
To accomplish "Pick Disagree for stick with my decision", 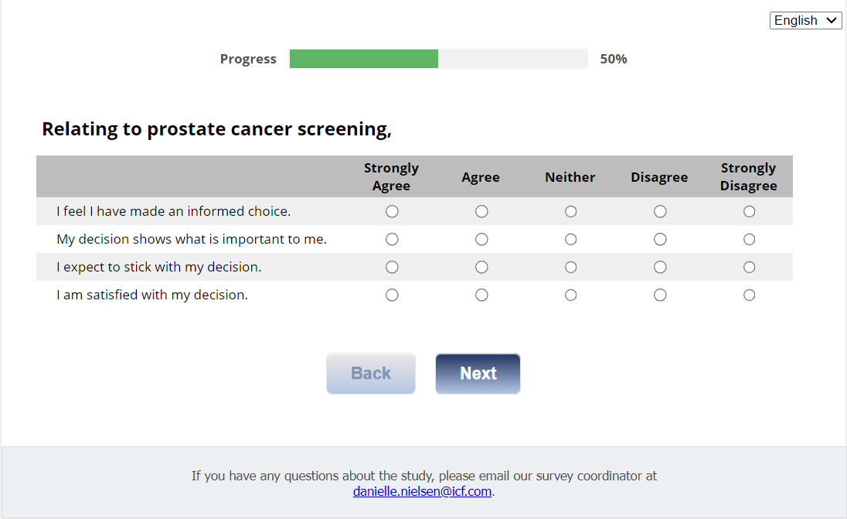I will pyautogui.click(x=660, y=268).
